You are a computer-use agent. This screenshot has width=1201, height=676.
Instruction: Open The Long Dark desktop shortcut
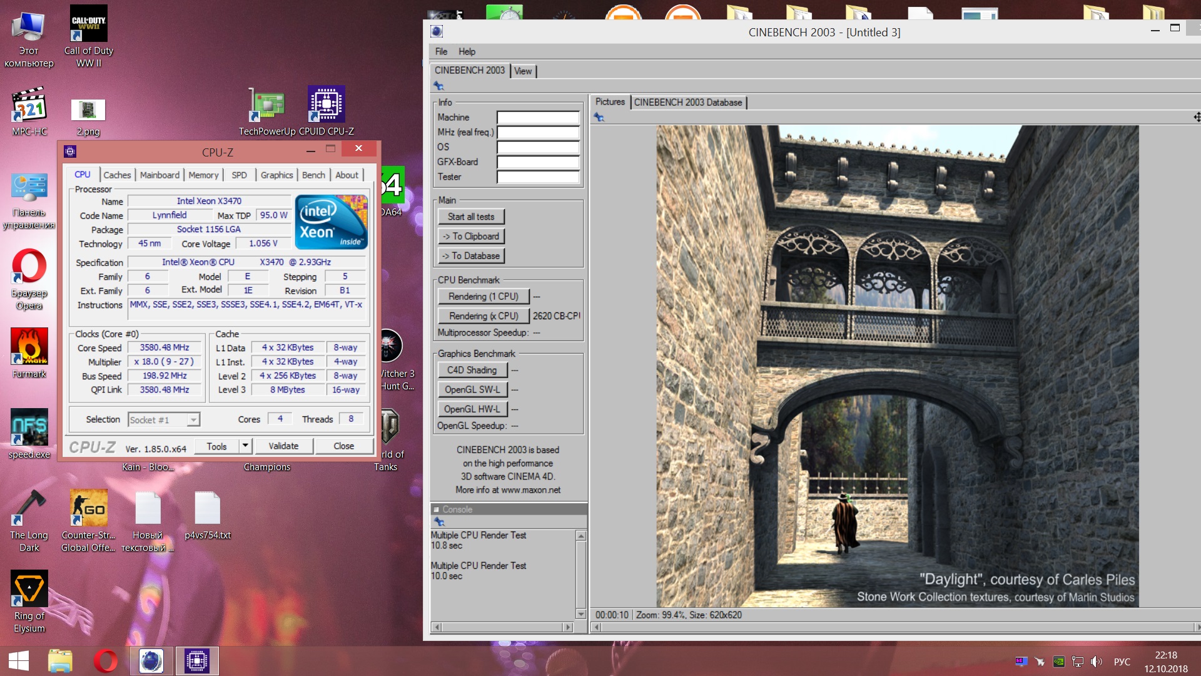[x=29, y=521]
